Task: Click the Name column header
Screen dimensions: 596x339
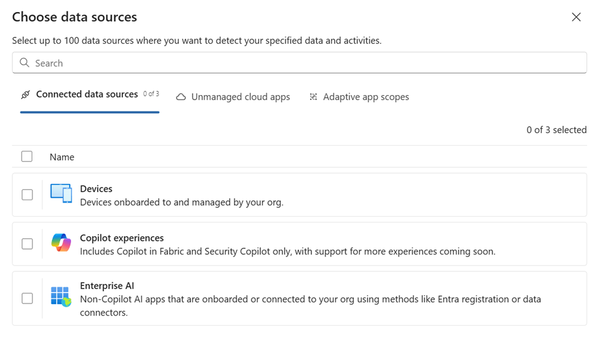Action: click(62, 157)
